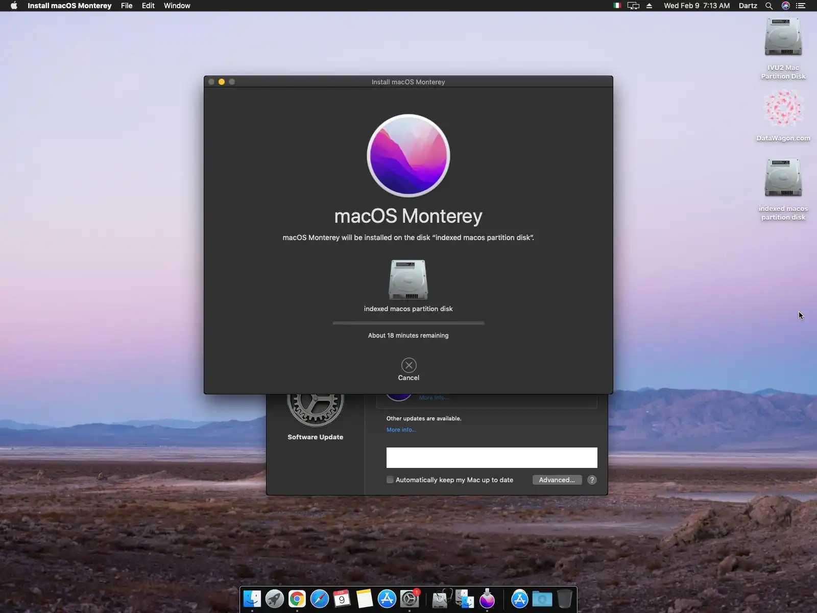
Task: Enable Automatically keep my Mac up to date
Action: 390,480
